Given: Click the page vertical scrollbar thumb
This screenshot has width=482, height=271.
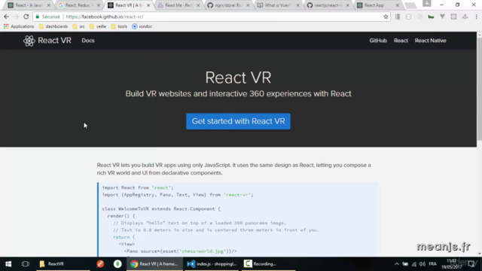Looking at the screenshot, I should click(x=479, y=89).
